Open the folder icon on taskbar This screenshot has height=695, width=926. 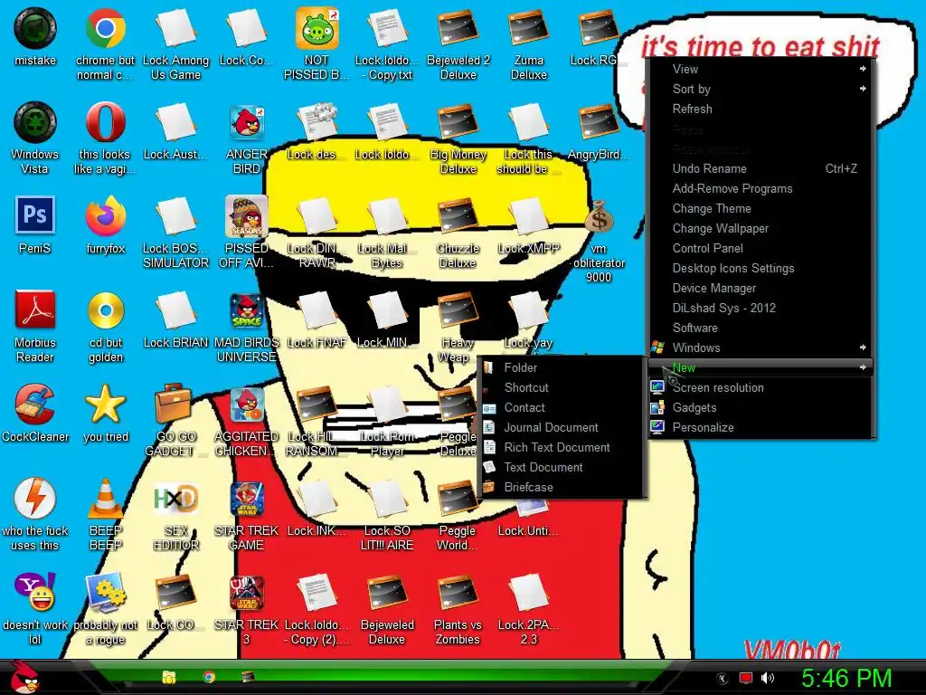(169, 677)
